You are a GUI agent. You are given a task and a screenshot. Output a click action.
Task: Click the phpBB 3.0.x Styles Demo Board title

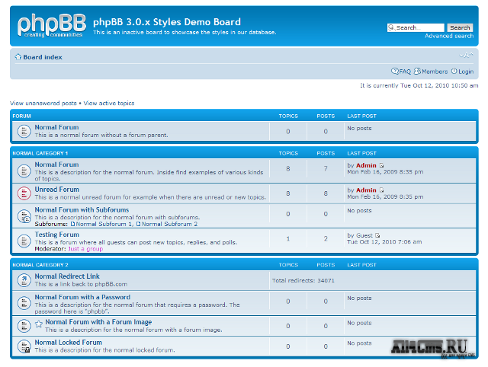click(x=167, y=22)
